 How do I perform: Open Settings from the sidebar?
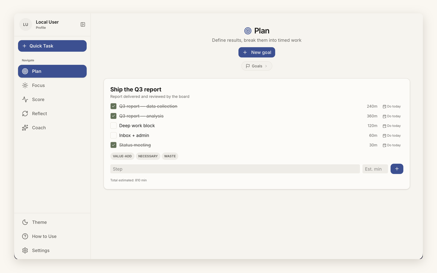(52, 250)
